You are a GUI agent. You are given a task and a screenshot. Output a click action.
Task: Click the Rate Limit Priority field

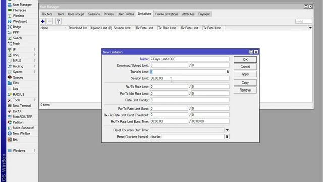click(190, 100)
